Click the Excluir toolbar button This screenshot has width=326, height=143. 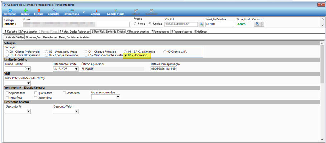[x=38, y=12]
